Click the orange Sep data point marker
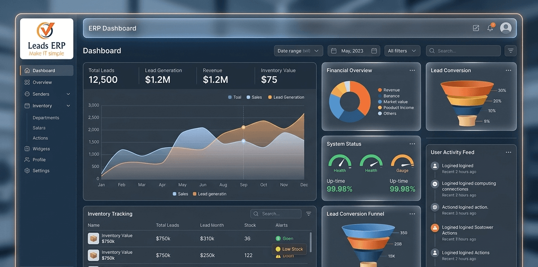538x267 pixels. 244,127
